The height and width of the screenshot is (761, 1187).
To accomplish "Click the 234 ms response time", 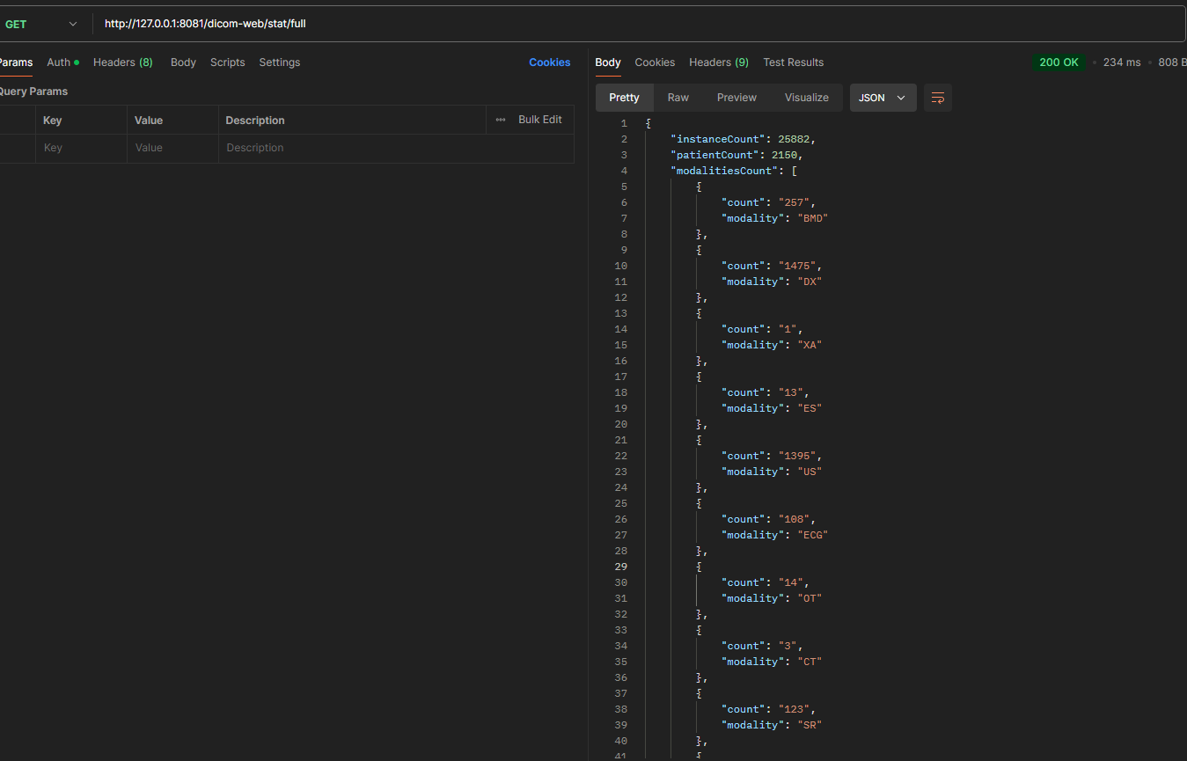I will click(x=1121, y=62).
